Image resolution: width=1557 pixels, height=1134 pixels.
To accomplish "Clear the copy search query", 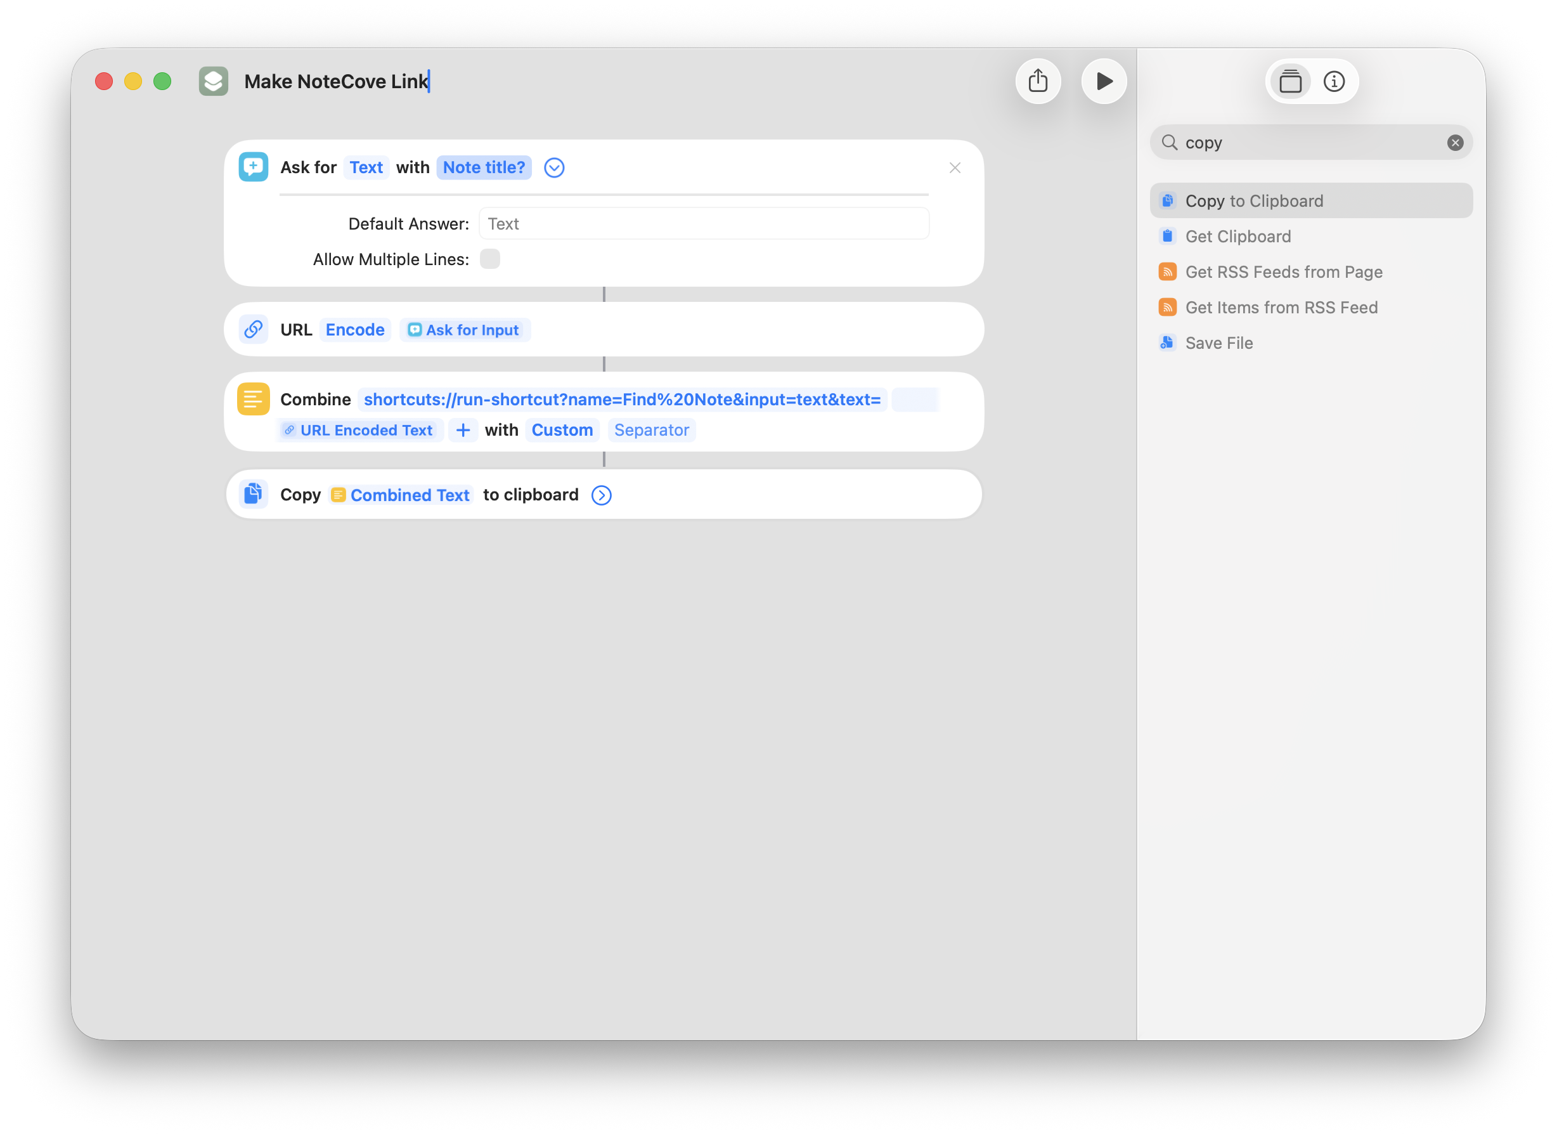I will point(1454,142).
